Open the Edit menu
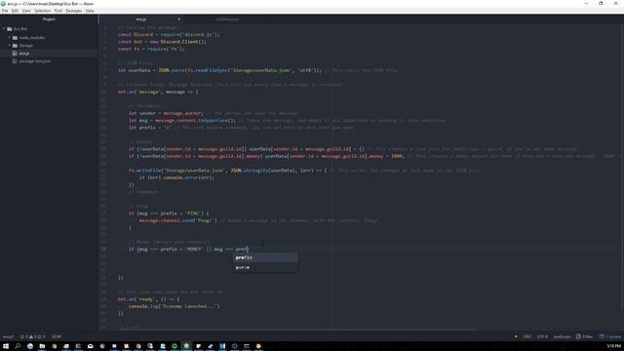624x351 pixels. (x=15, y=11)
